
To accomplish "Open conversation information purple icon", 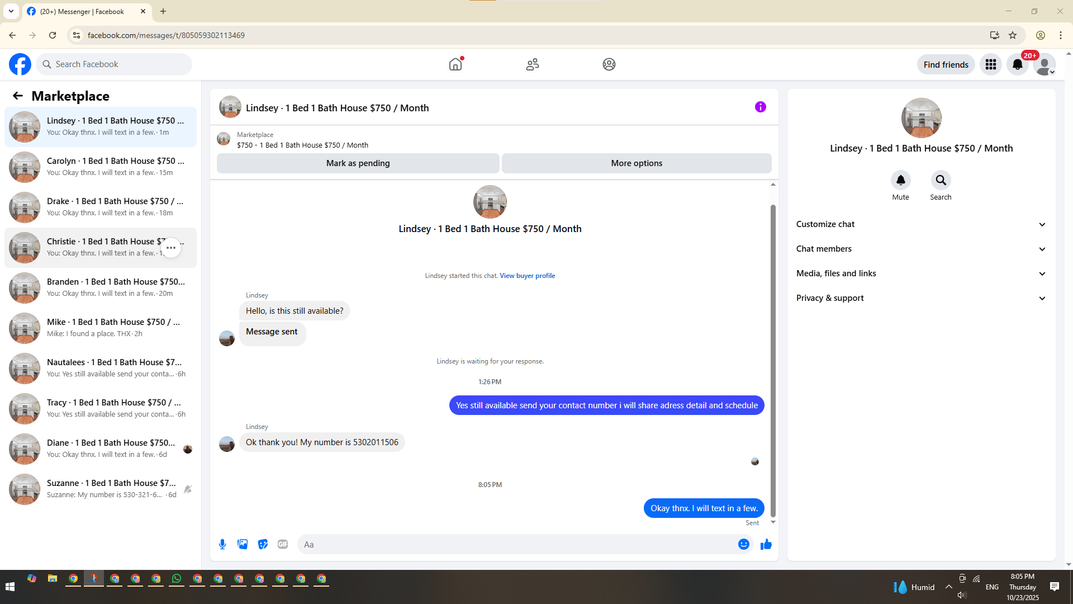I will [760, 107].
